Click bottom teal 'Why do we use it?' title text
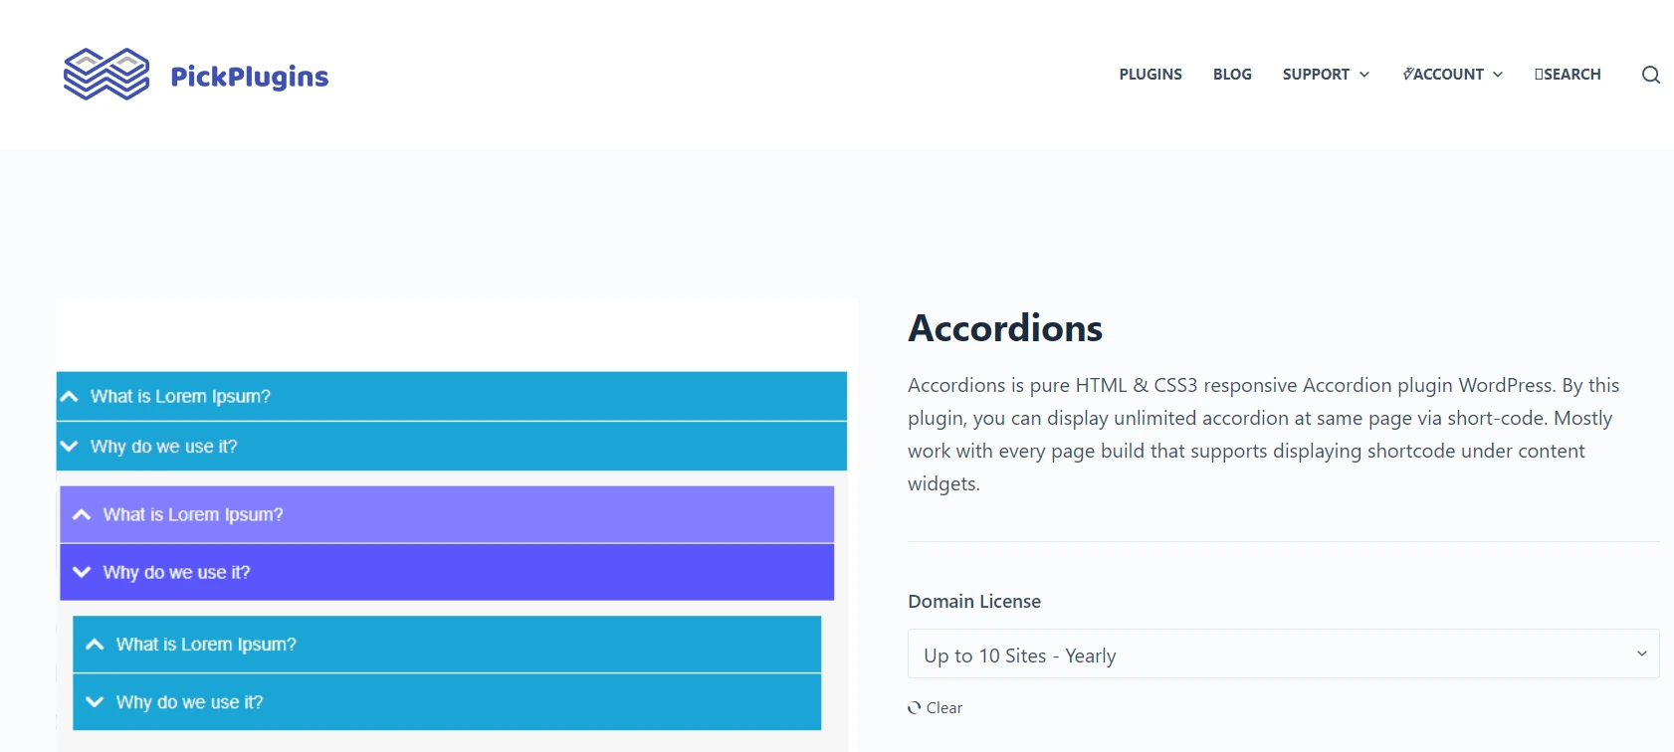 [x=189, y=701]
